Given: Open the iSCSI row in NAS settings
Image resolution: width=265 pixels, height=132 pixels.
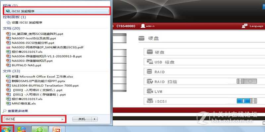Looking at the screenshot, I should [204, 101].
